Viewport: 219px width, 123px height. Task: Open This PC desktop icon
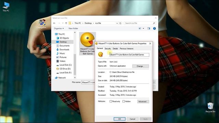[6, 6]
